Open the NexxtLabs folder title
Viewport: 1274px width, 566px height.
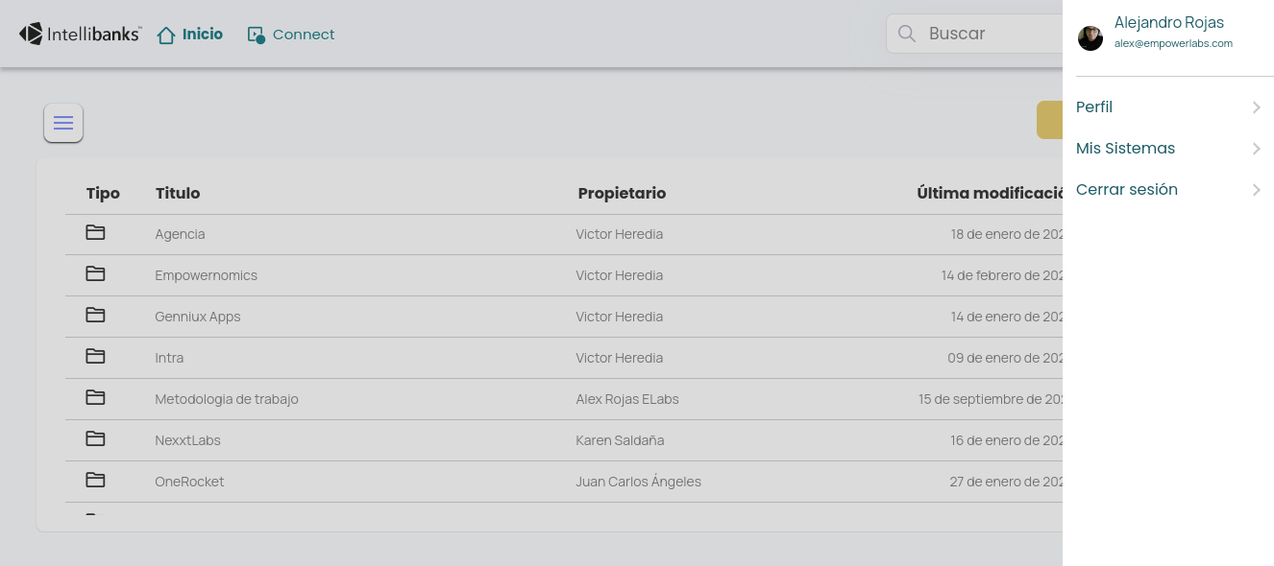(x=187, y=440)
